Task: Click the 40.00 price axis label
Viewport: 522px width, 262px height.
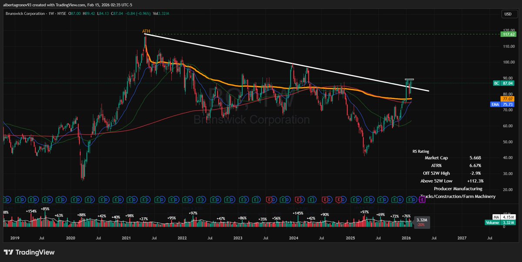Action: (x=507, y=158)
